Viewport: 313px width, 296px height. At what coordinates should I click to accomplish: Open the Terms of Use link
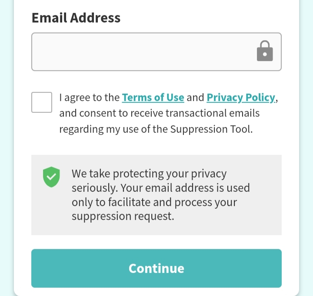coord(153,98)
